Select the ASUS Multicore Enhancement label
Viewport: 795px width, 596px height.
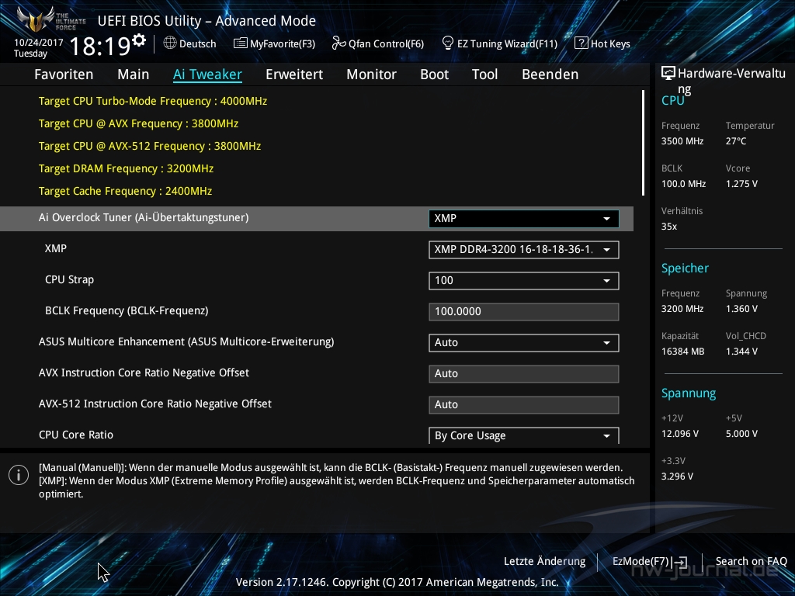click(x=186, y=341)
